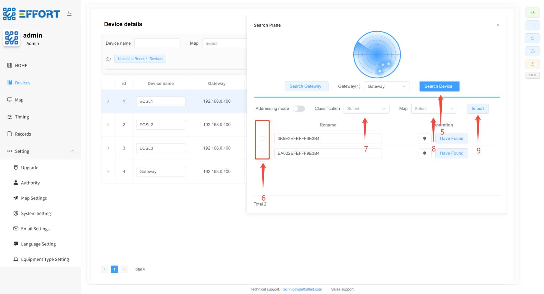The image size is (544, 294).
Task: Open the Classification dropdown
Action: (x=366, y=109)
